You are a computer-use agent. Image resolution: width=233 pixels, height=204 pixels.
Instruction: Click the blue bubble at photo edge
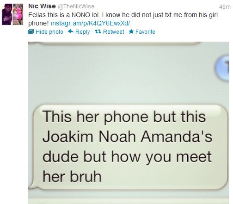(x=222, y=68)
